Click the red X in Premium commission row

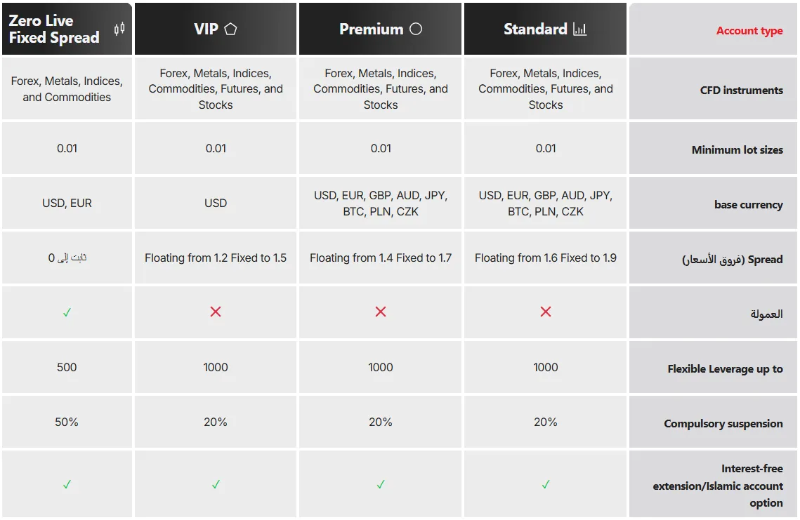pyautogui.click(x=381, y=312)
